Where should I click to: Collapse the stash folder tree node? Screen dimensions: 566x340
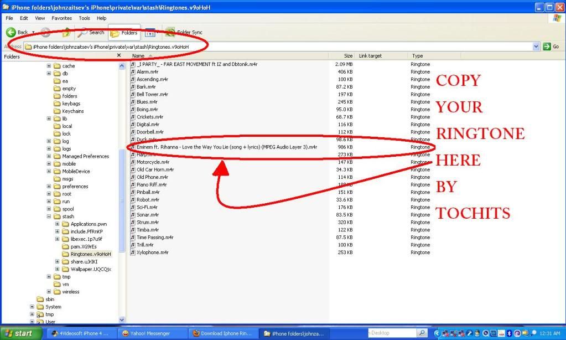[x=49, y=217]
